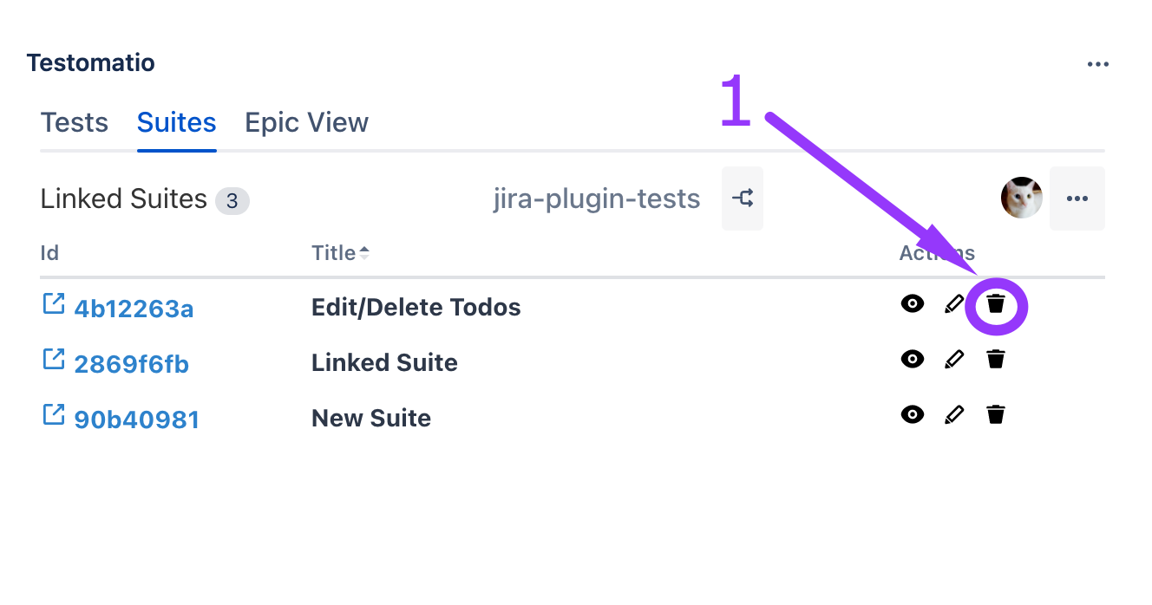Open external link icon for 4b12263a
Viewport: 1152px width, 605px height.
(54, 304)
